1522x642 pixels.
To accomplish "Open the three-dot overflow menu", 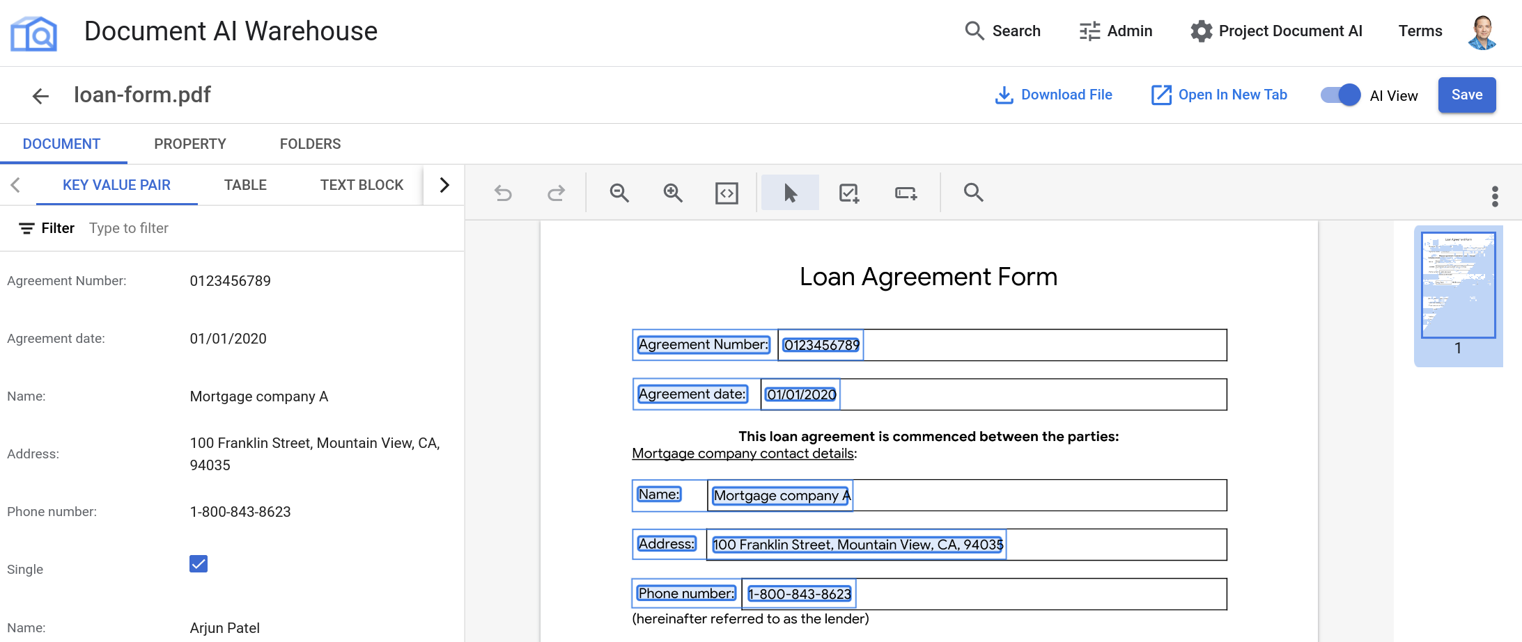I will 1494,196.
